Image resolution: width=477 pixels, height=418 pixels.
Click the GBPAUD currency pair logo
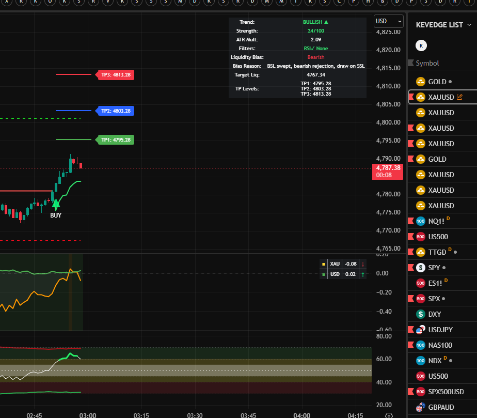(421, 407)
